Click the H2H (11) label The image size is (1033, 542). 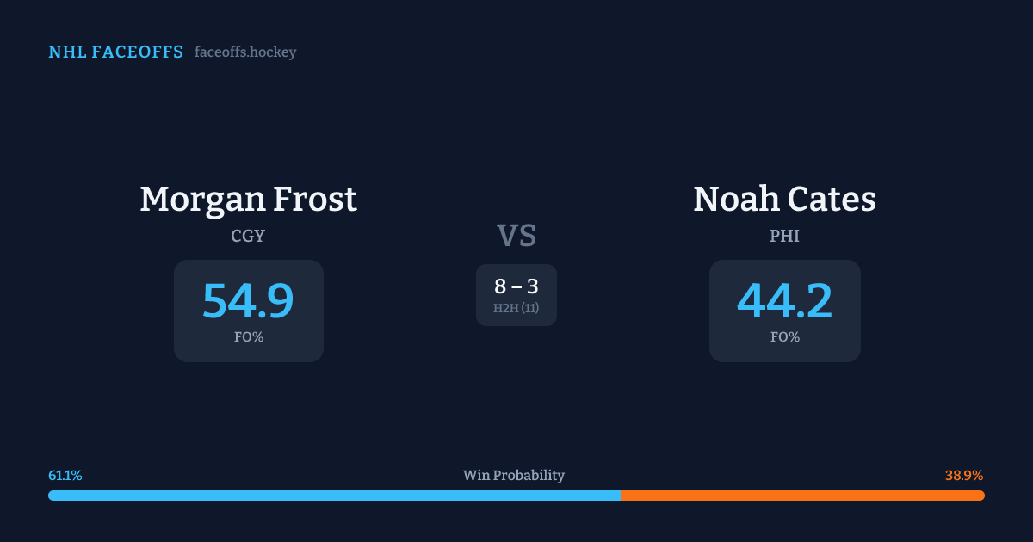(516, 308)
